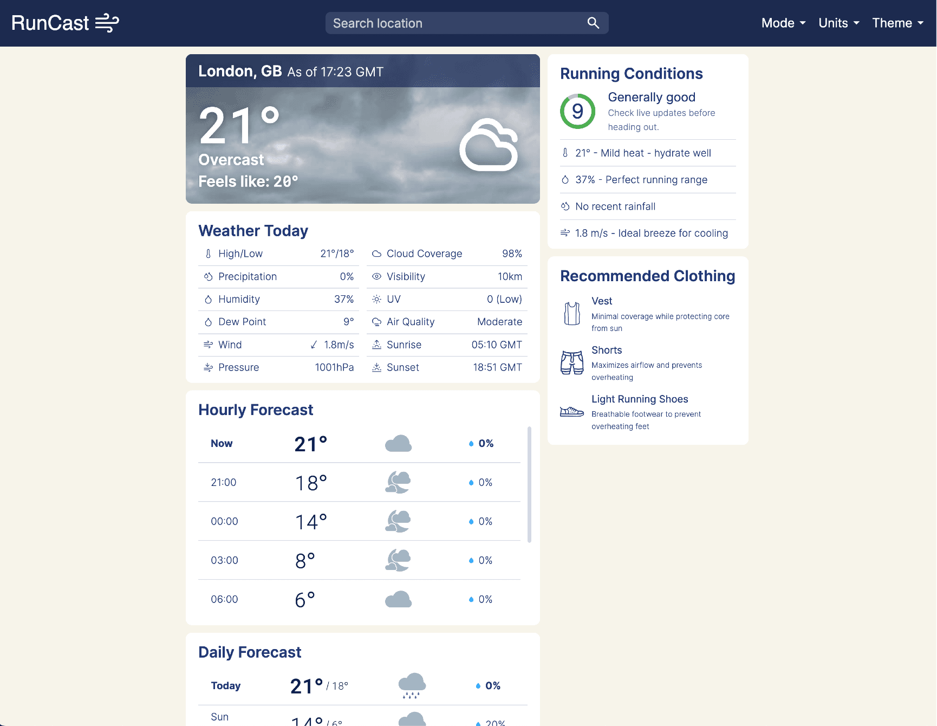Screen dimensions: 937x726
Task: Select the 06:00 hourly time label
Action: (x=224, y=599)
